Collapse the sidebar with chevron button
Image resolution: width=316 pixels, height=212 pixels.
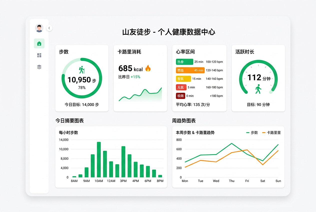pyautogui.click(x=49, y=28)
